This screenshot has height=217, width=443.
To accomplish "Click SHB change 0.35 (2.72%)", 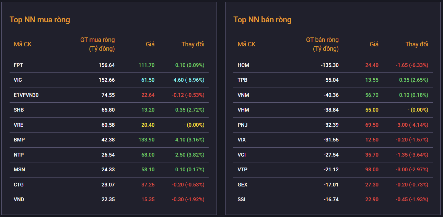I will [190, 110].
